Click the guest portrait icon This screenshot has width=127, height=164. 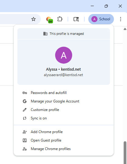(x=25, y=140)
